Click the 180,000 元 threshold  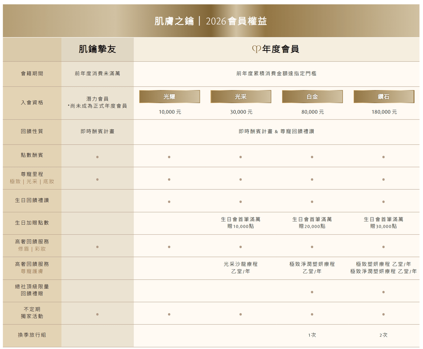[x=384, y=112]
